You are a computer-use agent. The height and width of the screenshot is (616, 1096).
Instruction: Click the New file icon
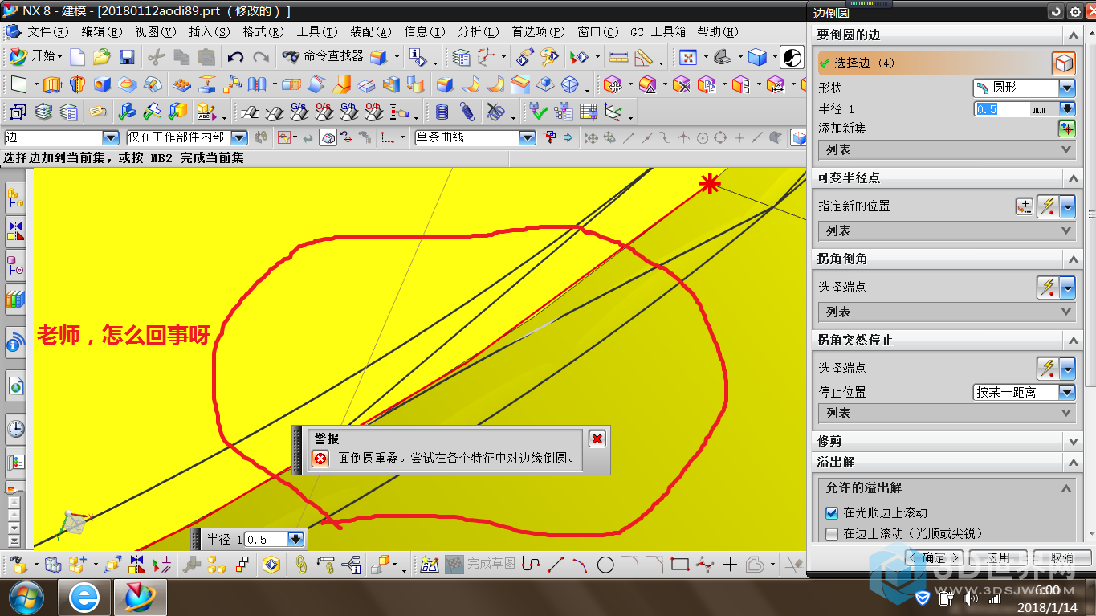tap(77, 57)
